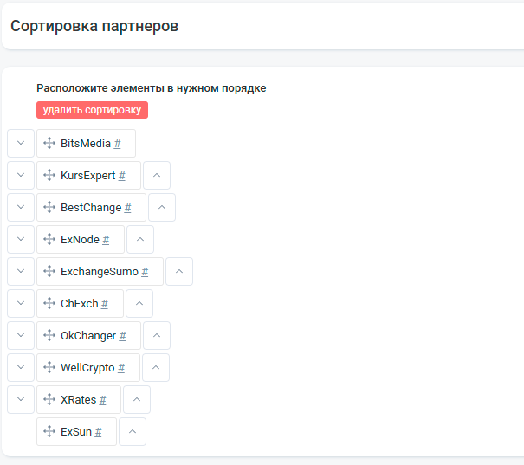
Task: Click the drag handle icon for BitsMedia
Action: pos(49,143)
